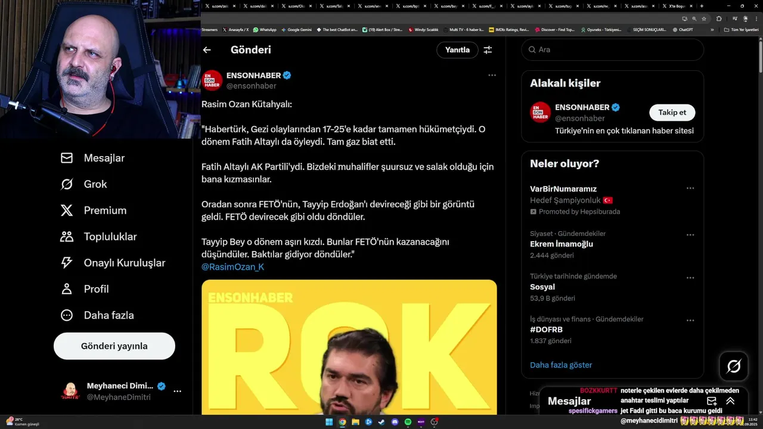This screenshot has width=763, height=429.
Task: Open the Google Gemini bookmark
Action: click(x=296, y=30)
